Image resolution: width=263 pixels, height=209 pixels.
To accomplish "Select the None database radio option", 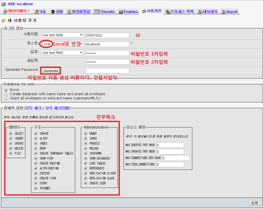I will tap(6, 90).
